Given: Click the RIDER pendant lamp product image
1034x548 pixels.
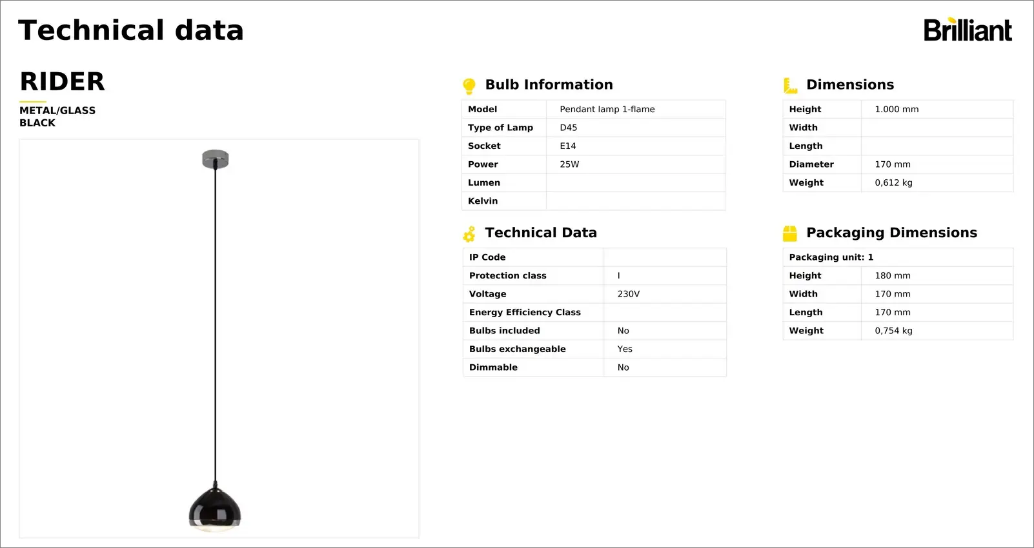Looking at the screenshot, I should pos(219,338).
